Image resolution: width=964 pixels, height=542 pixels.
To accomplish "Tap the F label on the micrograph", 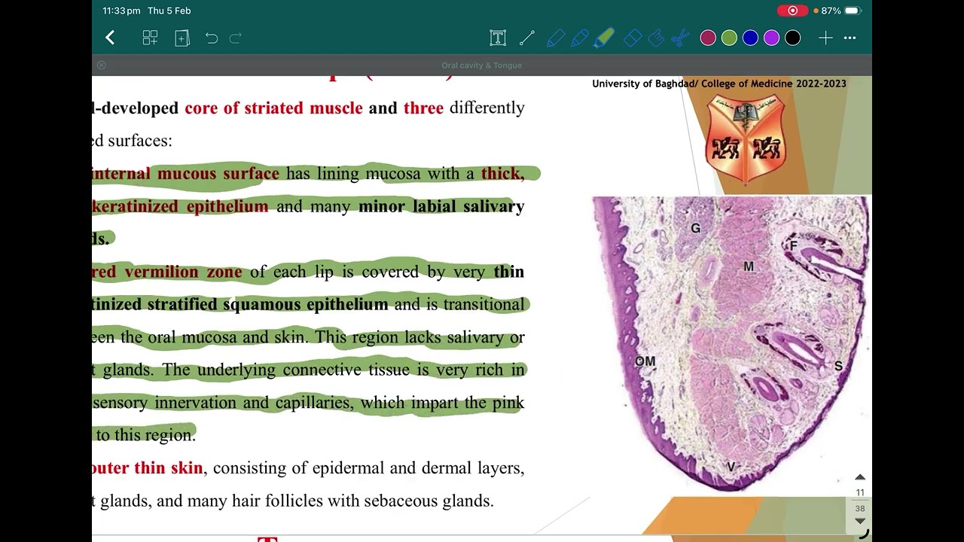I will [x=793, y=246].
